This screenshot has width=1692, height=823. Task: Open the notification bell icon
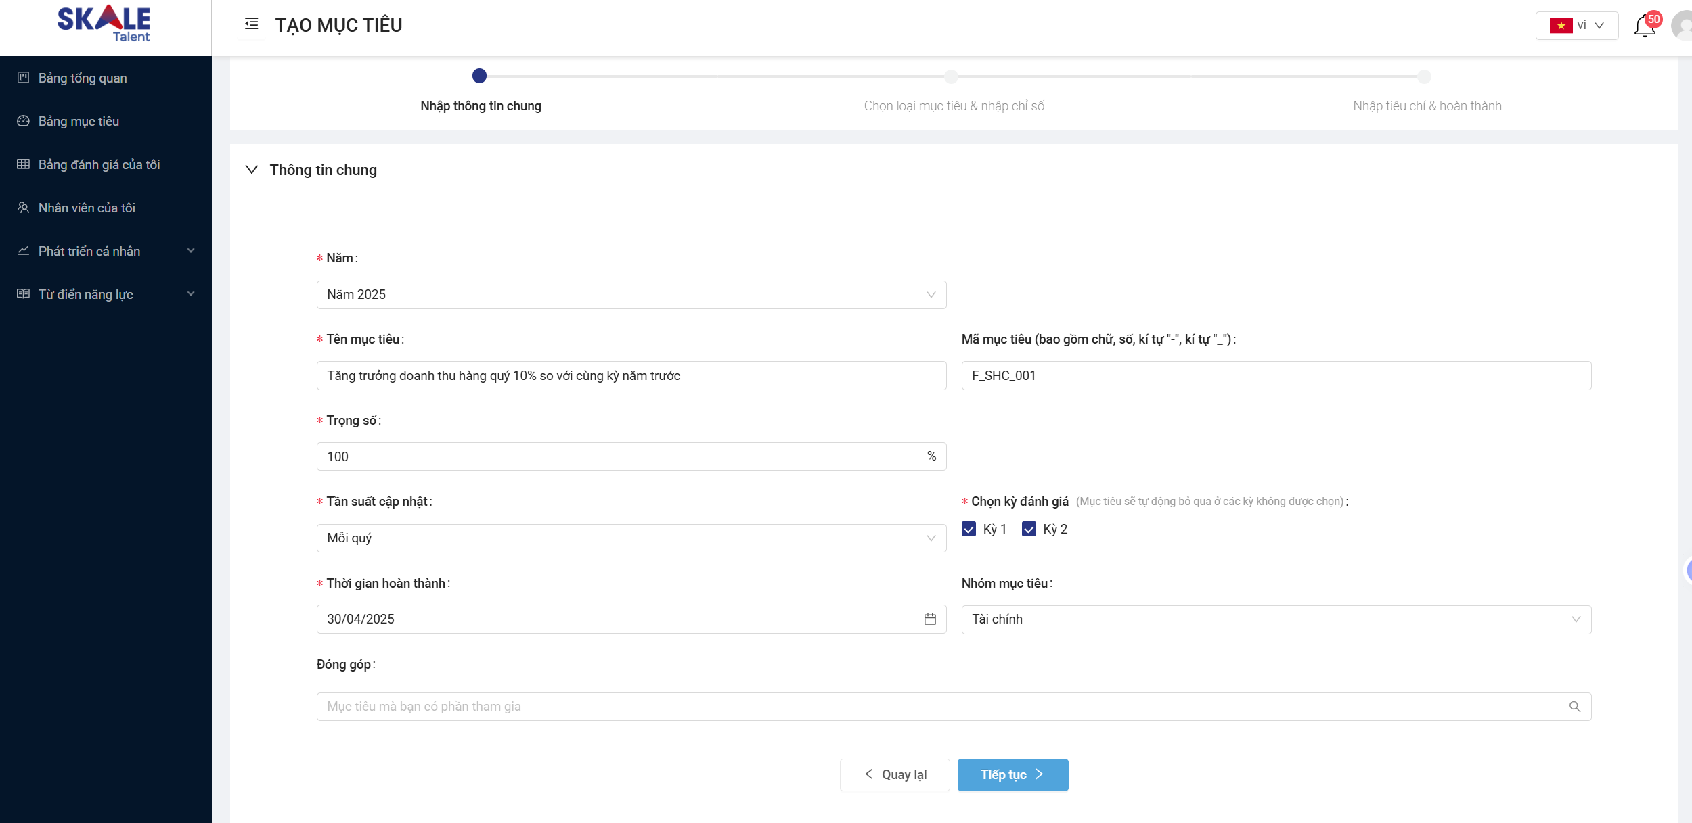(x=1644, y=26)
